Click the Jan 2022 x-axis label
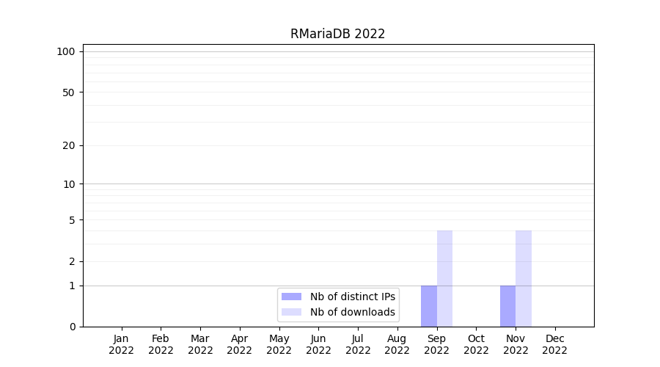 coord(121,344)
